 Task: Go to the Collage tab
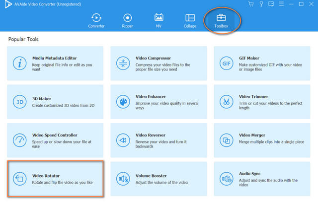[190, 20]
